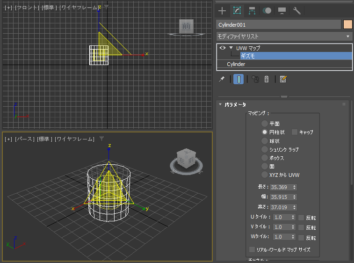Open [パース] view label menu
354x263 pixels.
click(24, 139)
